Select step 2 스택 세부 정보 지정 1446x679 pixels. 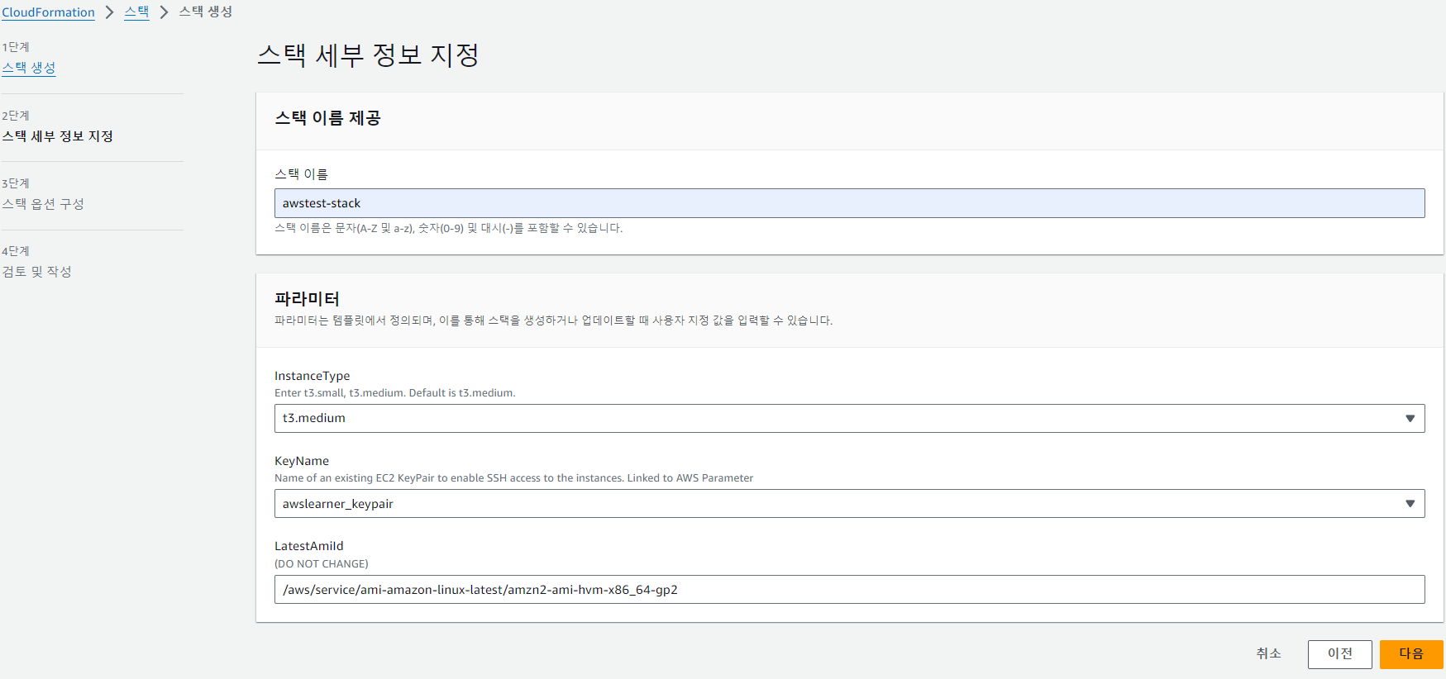[x=58, y=136]
